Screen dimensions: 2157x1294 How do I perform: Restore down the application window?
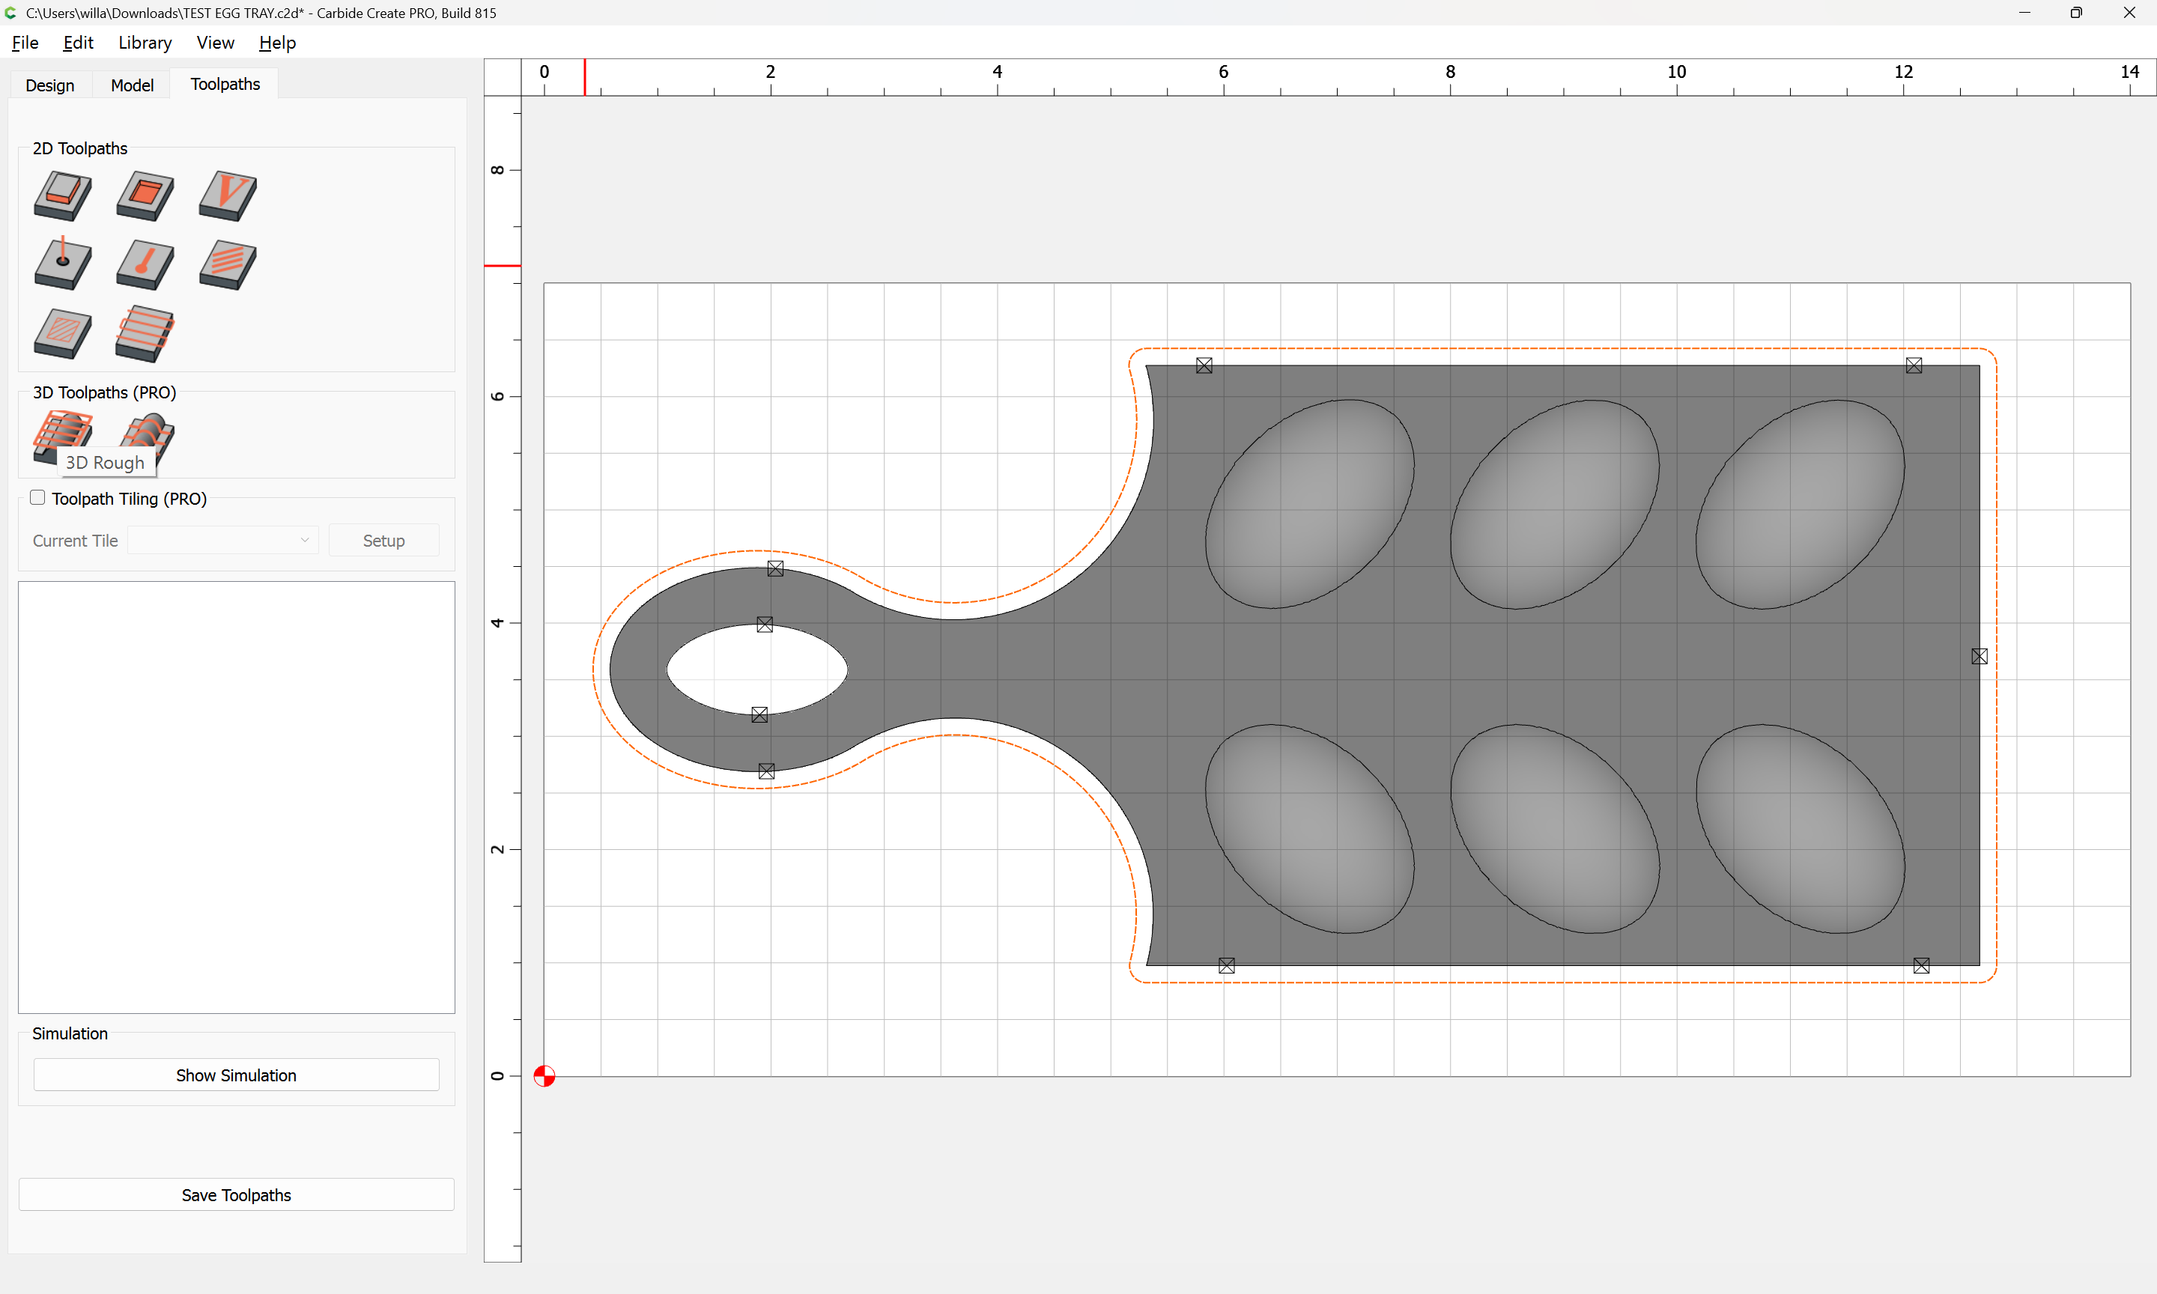pyautogui.click(x=2076, y=12)
